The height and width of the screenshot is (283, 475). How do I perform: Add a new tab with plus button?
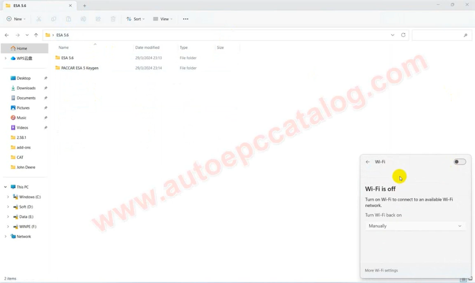[x=84, y=6]
